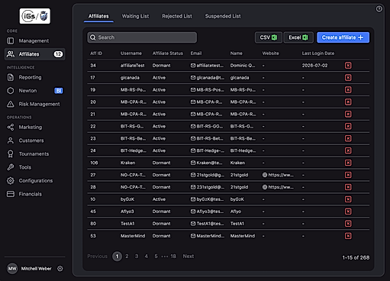Click the 12 badge next to Affiliates

click(58, 54)
